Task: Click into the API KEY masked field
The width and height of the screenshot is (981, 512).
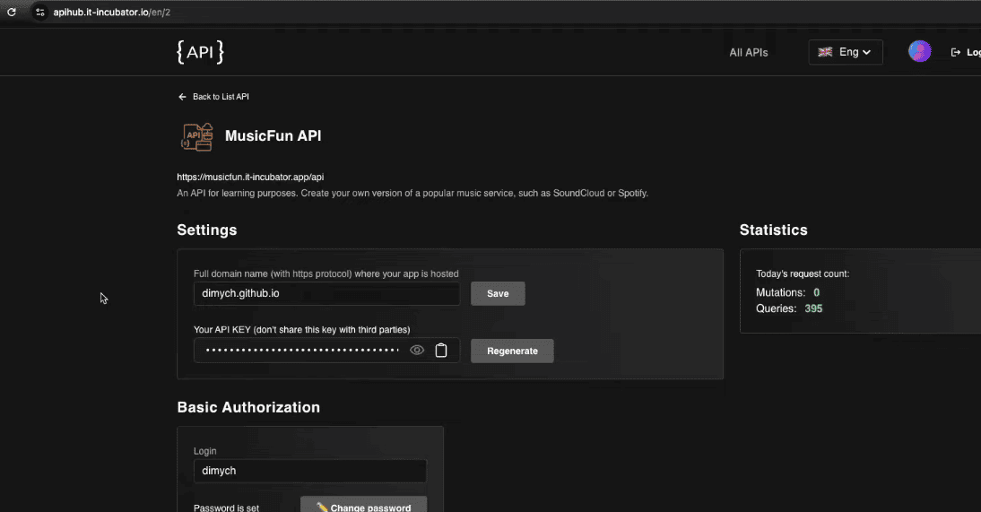Action: click(x=301, y=351)
